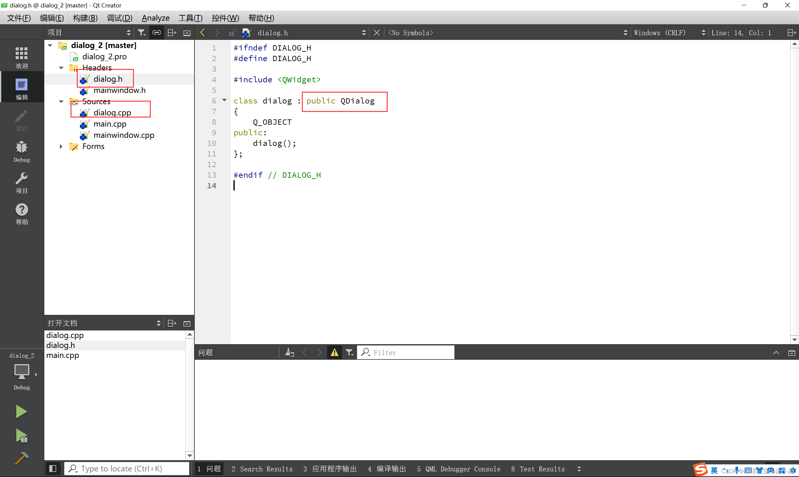
Task: Open issues category filter funnel
Action: [350, 353]
